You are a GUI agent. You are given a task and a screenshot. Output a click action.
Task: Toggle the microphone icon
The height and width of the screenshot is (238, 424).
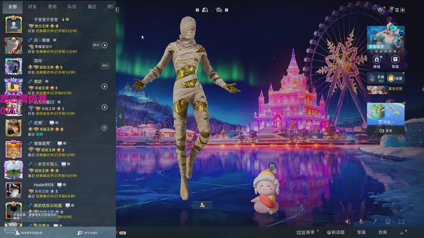tap(361, 222)
